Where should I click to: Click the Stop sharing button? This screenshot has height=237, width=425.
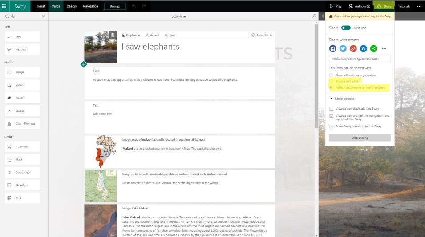click(x=360, y=138)
